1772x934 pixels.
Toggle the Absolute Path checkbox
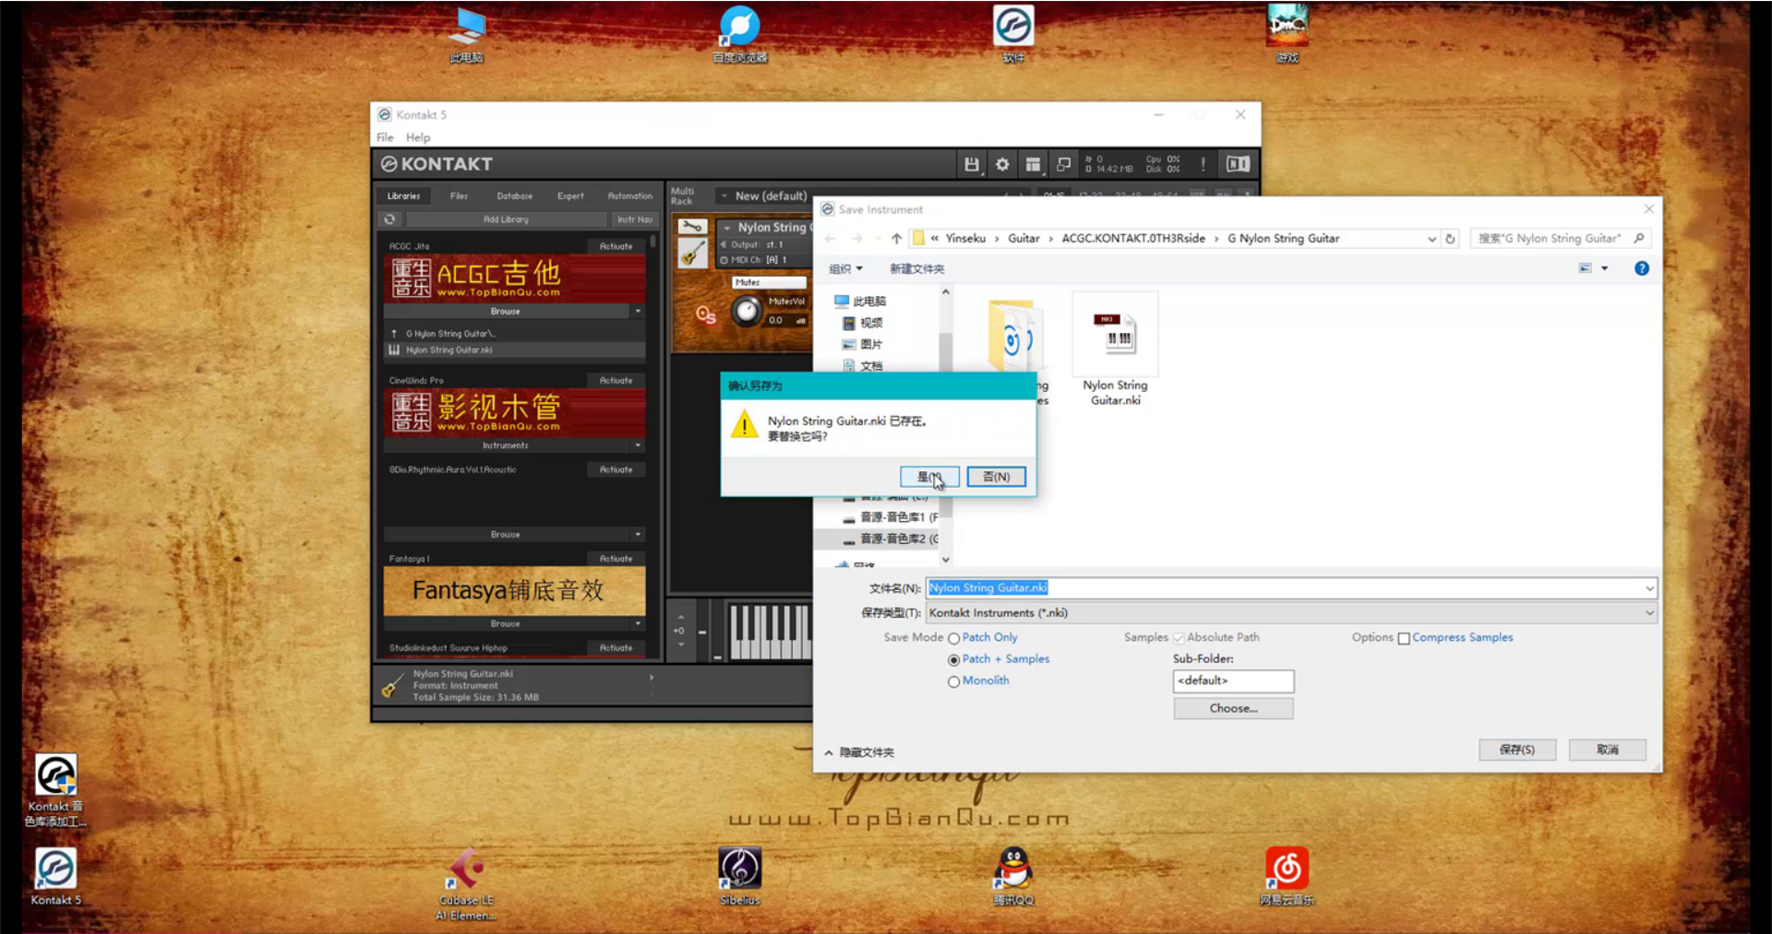1179,638
